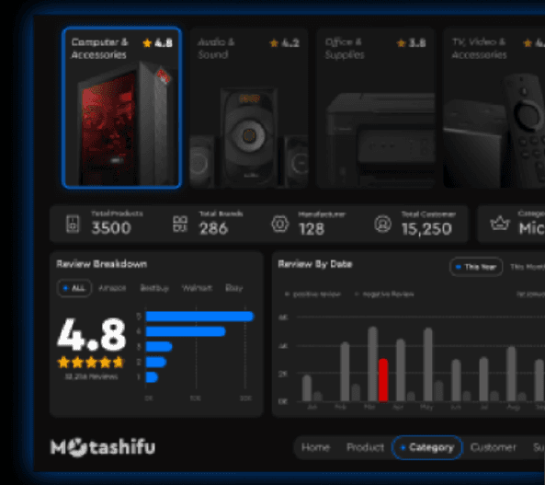Click the Total Products device icon
545x485 pixels.
73,224
